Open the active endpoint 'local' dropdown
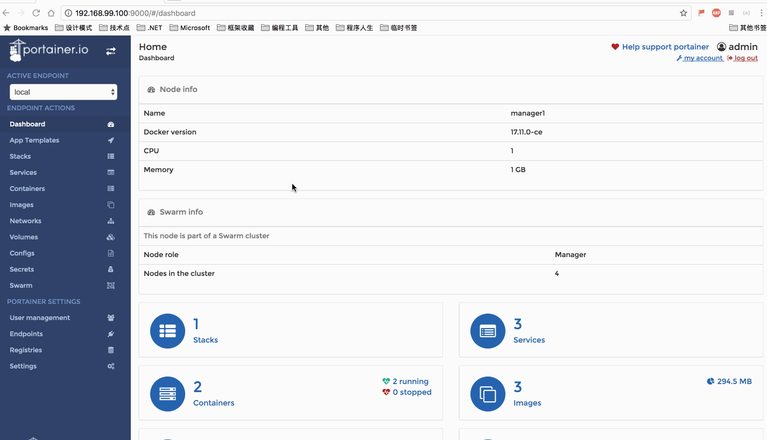767x440 pixels. pos(64,92)
